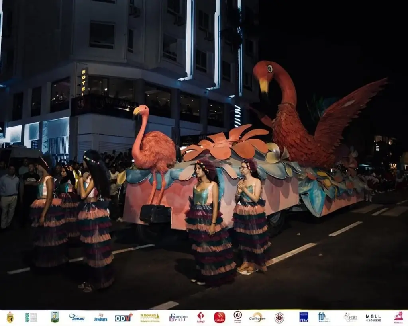Click the pink palm tree logo
Screen dimensions: 408x326
398,317
